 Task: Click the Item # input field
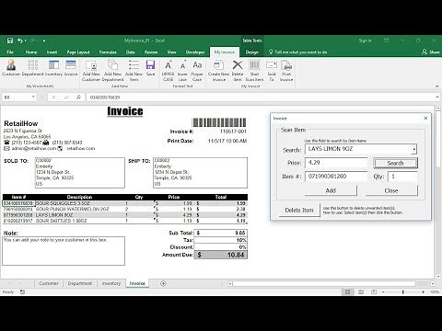(x=336, y=177)
